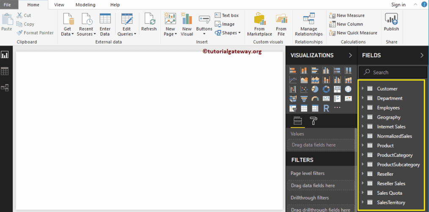Image resolution: width=429 pixels, height=212 pixels.
Task: Open Data view from left sidebar
Action: (x=5, y=71)
